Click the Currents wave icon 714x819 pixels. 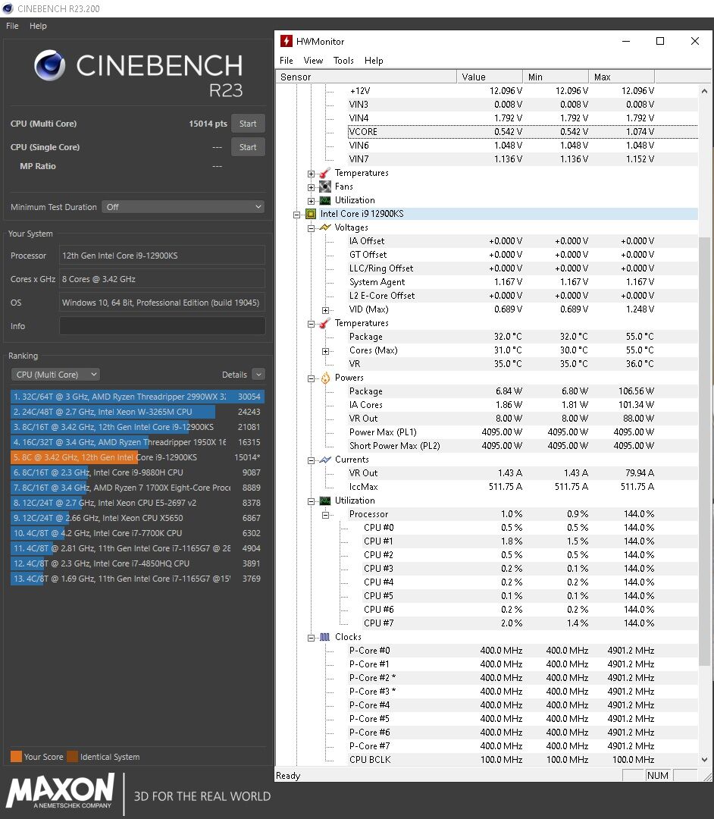point(325,460)
